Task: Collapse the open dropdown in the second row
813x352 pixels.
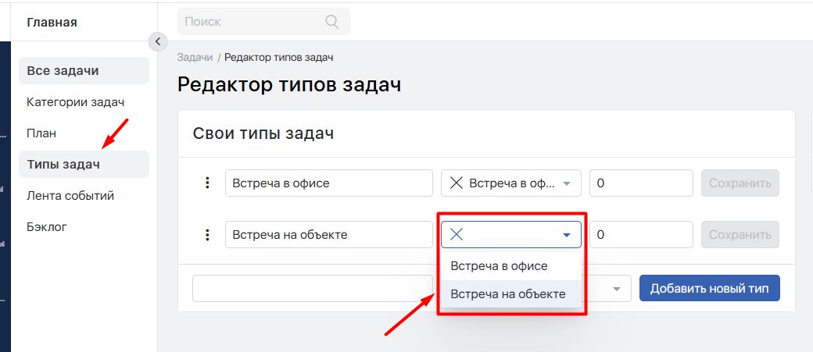Action: 567,235
